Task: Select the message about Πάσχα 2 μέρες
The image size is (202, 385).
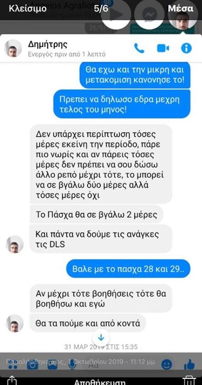Action: point(96,214)
